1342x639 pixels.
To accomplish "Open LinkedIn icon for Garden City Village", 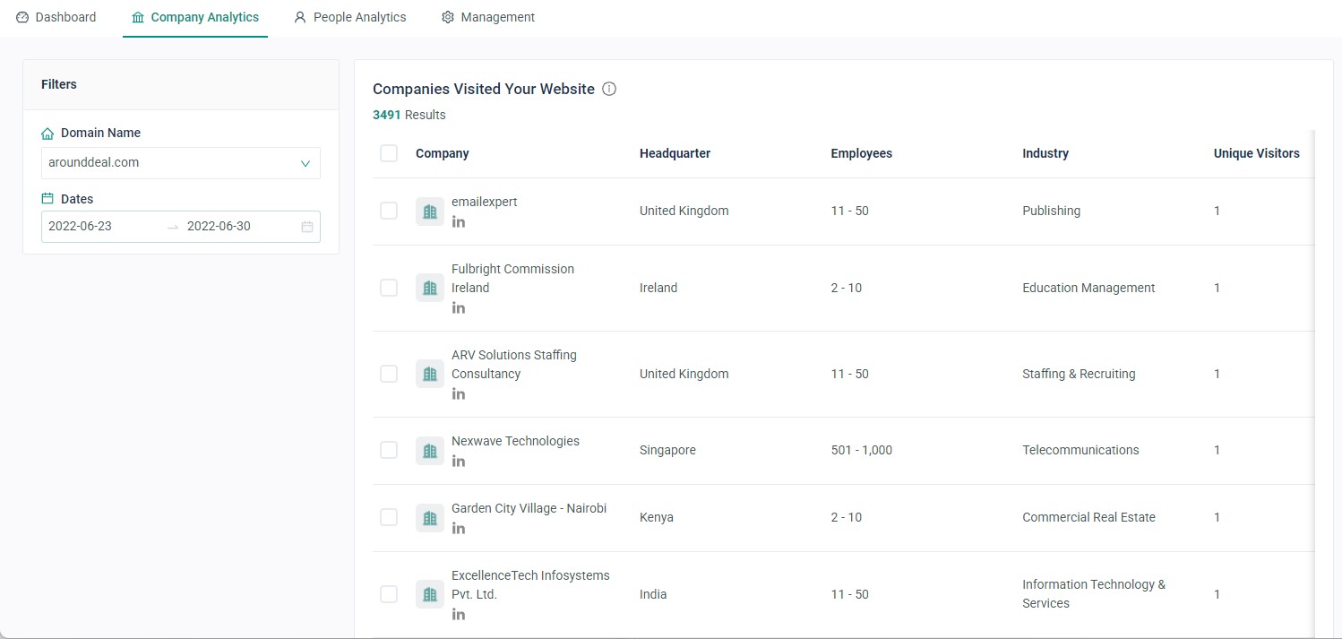I will pos(458,528).
